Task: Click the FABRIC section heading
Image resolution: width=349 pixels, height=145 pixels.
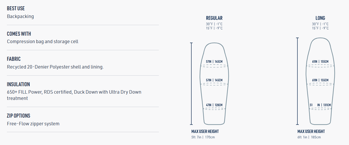Action: 14,59
